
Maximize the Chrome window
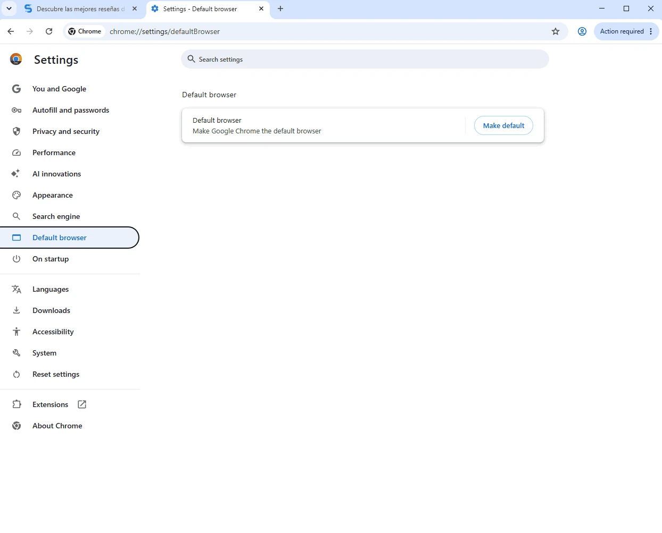point(626,9)
